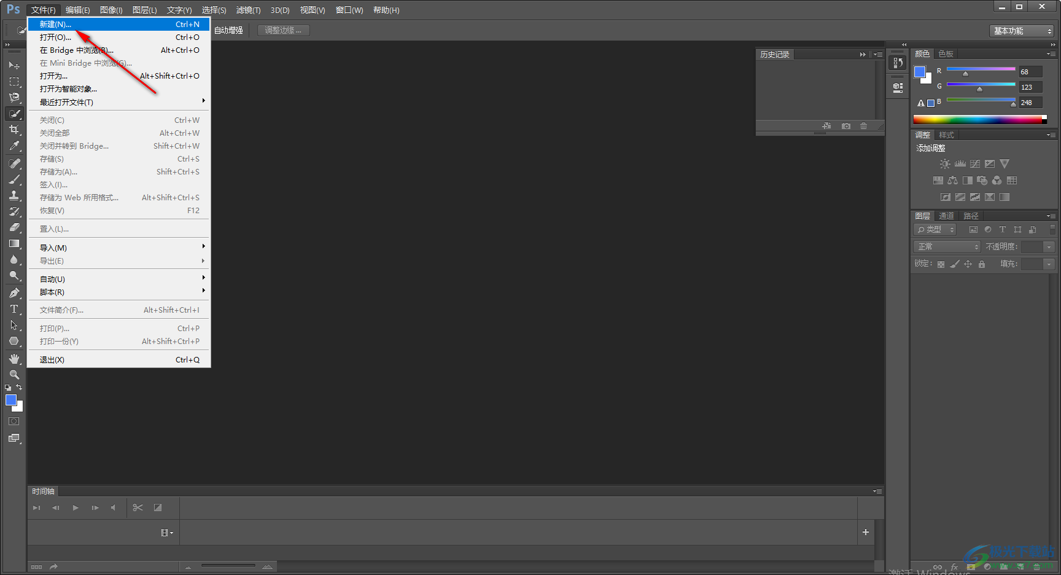Add a Photo Filter adjustment
Image resolution: width=1061 pixels, height=575 pixels.
click(982, 181)
